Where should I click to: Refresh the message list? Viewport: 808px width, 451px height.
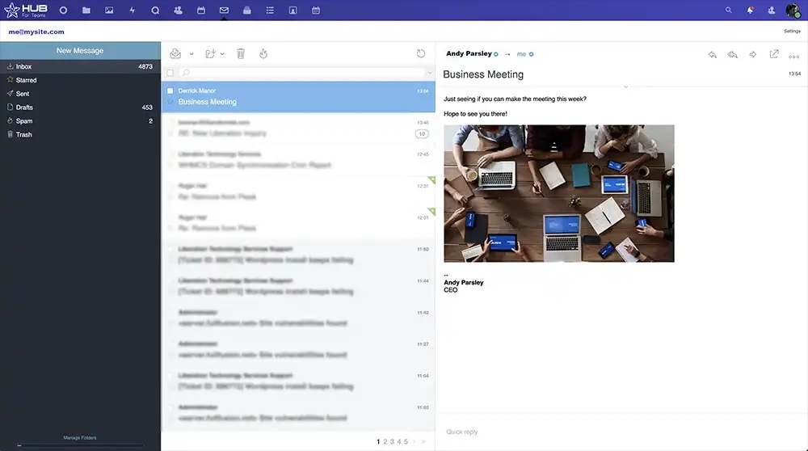(x=421, y=54)
